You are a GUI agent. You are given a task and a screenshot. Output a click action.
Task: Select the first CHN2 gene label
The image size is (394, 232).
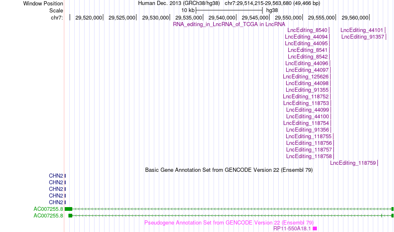(56, 176)
